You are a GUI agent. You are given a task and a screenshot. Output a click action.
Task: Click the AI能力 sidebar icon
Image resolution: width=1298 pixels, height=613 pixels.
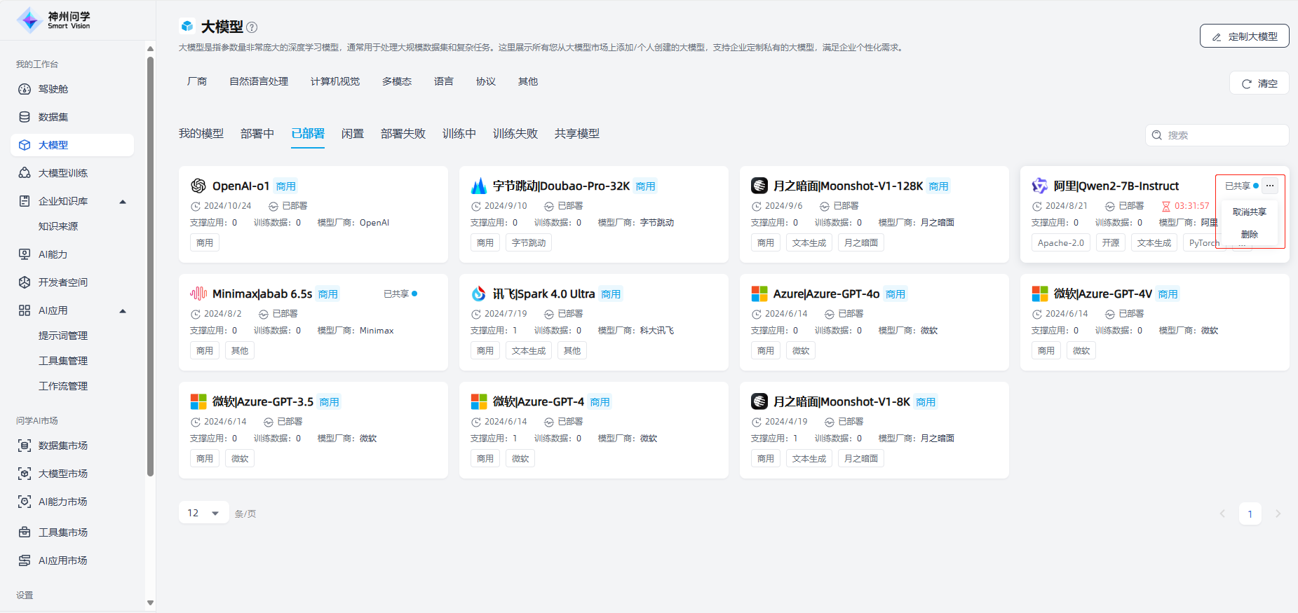tap(25, 254)
